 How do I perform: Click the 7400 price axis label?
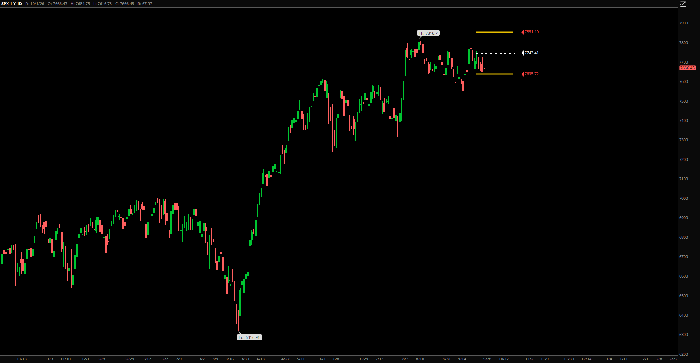pyautogui.click(x=683, y=121)
